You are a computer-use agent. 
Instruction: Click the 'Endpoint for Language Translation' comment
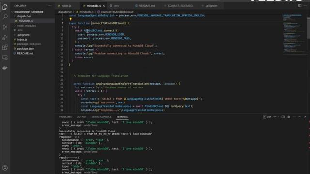101,76
